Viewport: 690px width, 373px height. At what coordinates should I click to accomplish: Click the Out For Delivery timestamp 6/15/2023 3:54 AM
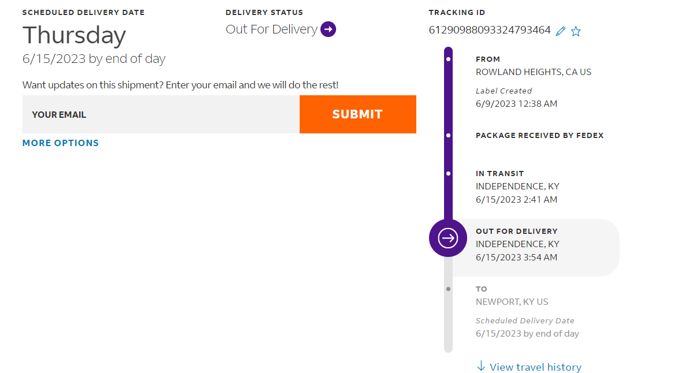516,258
